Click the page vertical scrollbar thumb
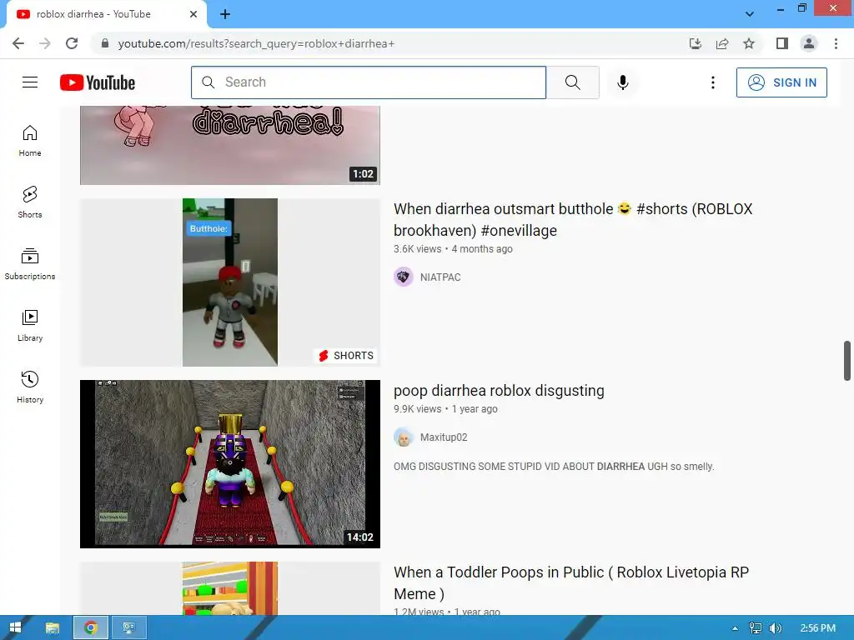The height and width of the screenshot is (640, 854). pos(847,361)
